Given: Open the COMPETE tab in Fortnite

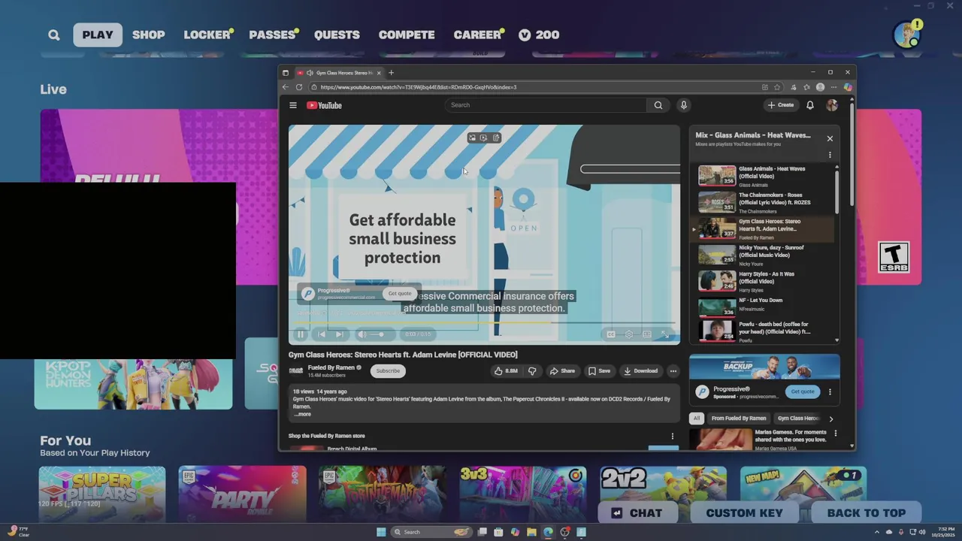Looking at the screenshot, I should tap(407, 35).
